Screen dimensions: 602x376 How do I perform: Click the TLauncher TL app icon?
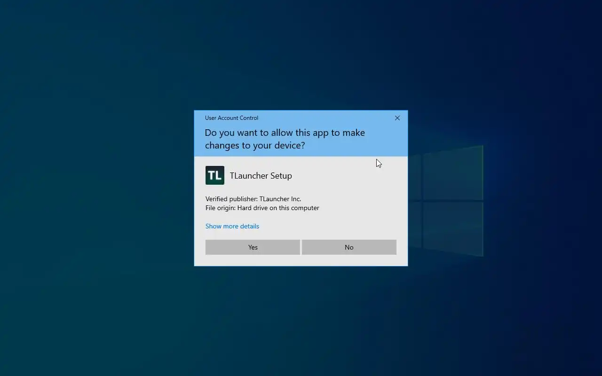tap(215, 175)
